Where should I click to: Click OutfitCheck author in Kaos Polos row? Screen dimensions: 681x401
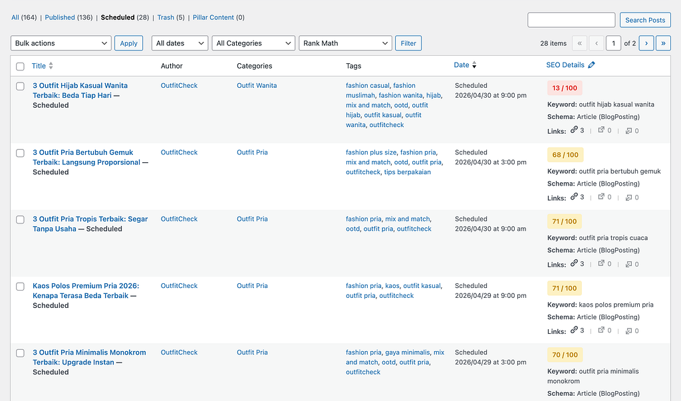pos(179,285)
